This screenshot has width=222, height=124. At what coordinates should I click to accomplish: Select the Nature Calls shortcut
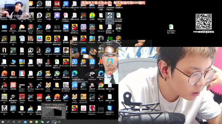click(40, 86)
